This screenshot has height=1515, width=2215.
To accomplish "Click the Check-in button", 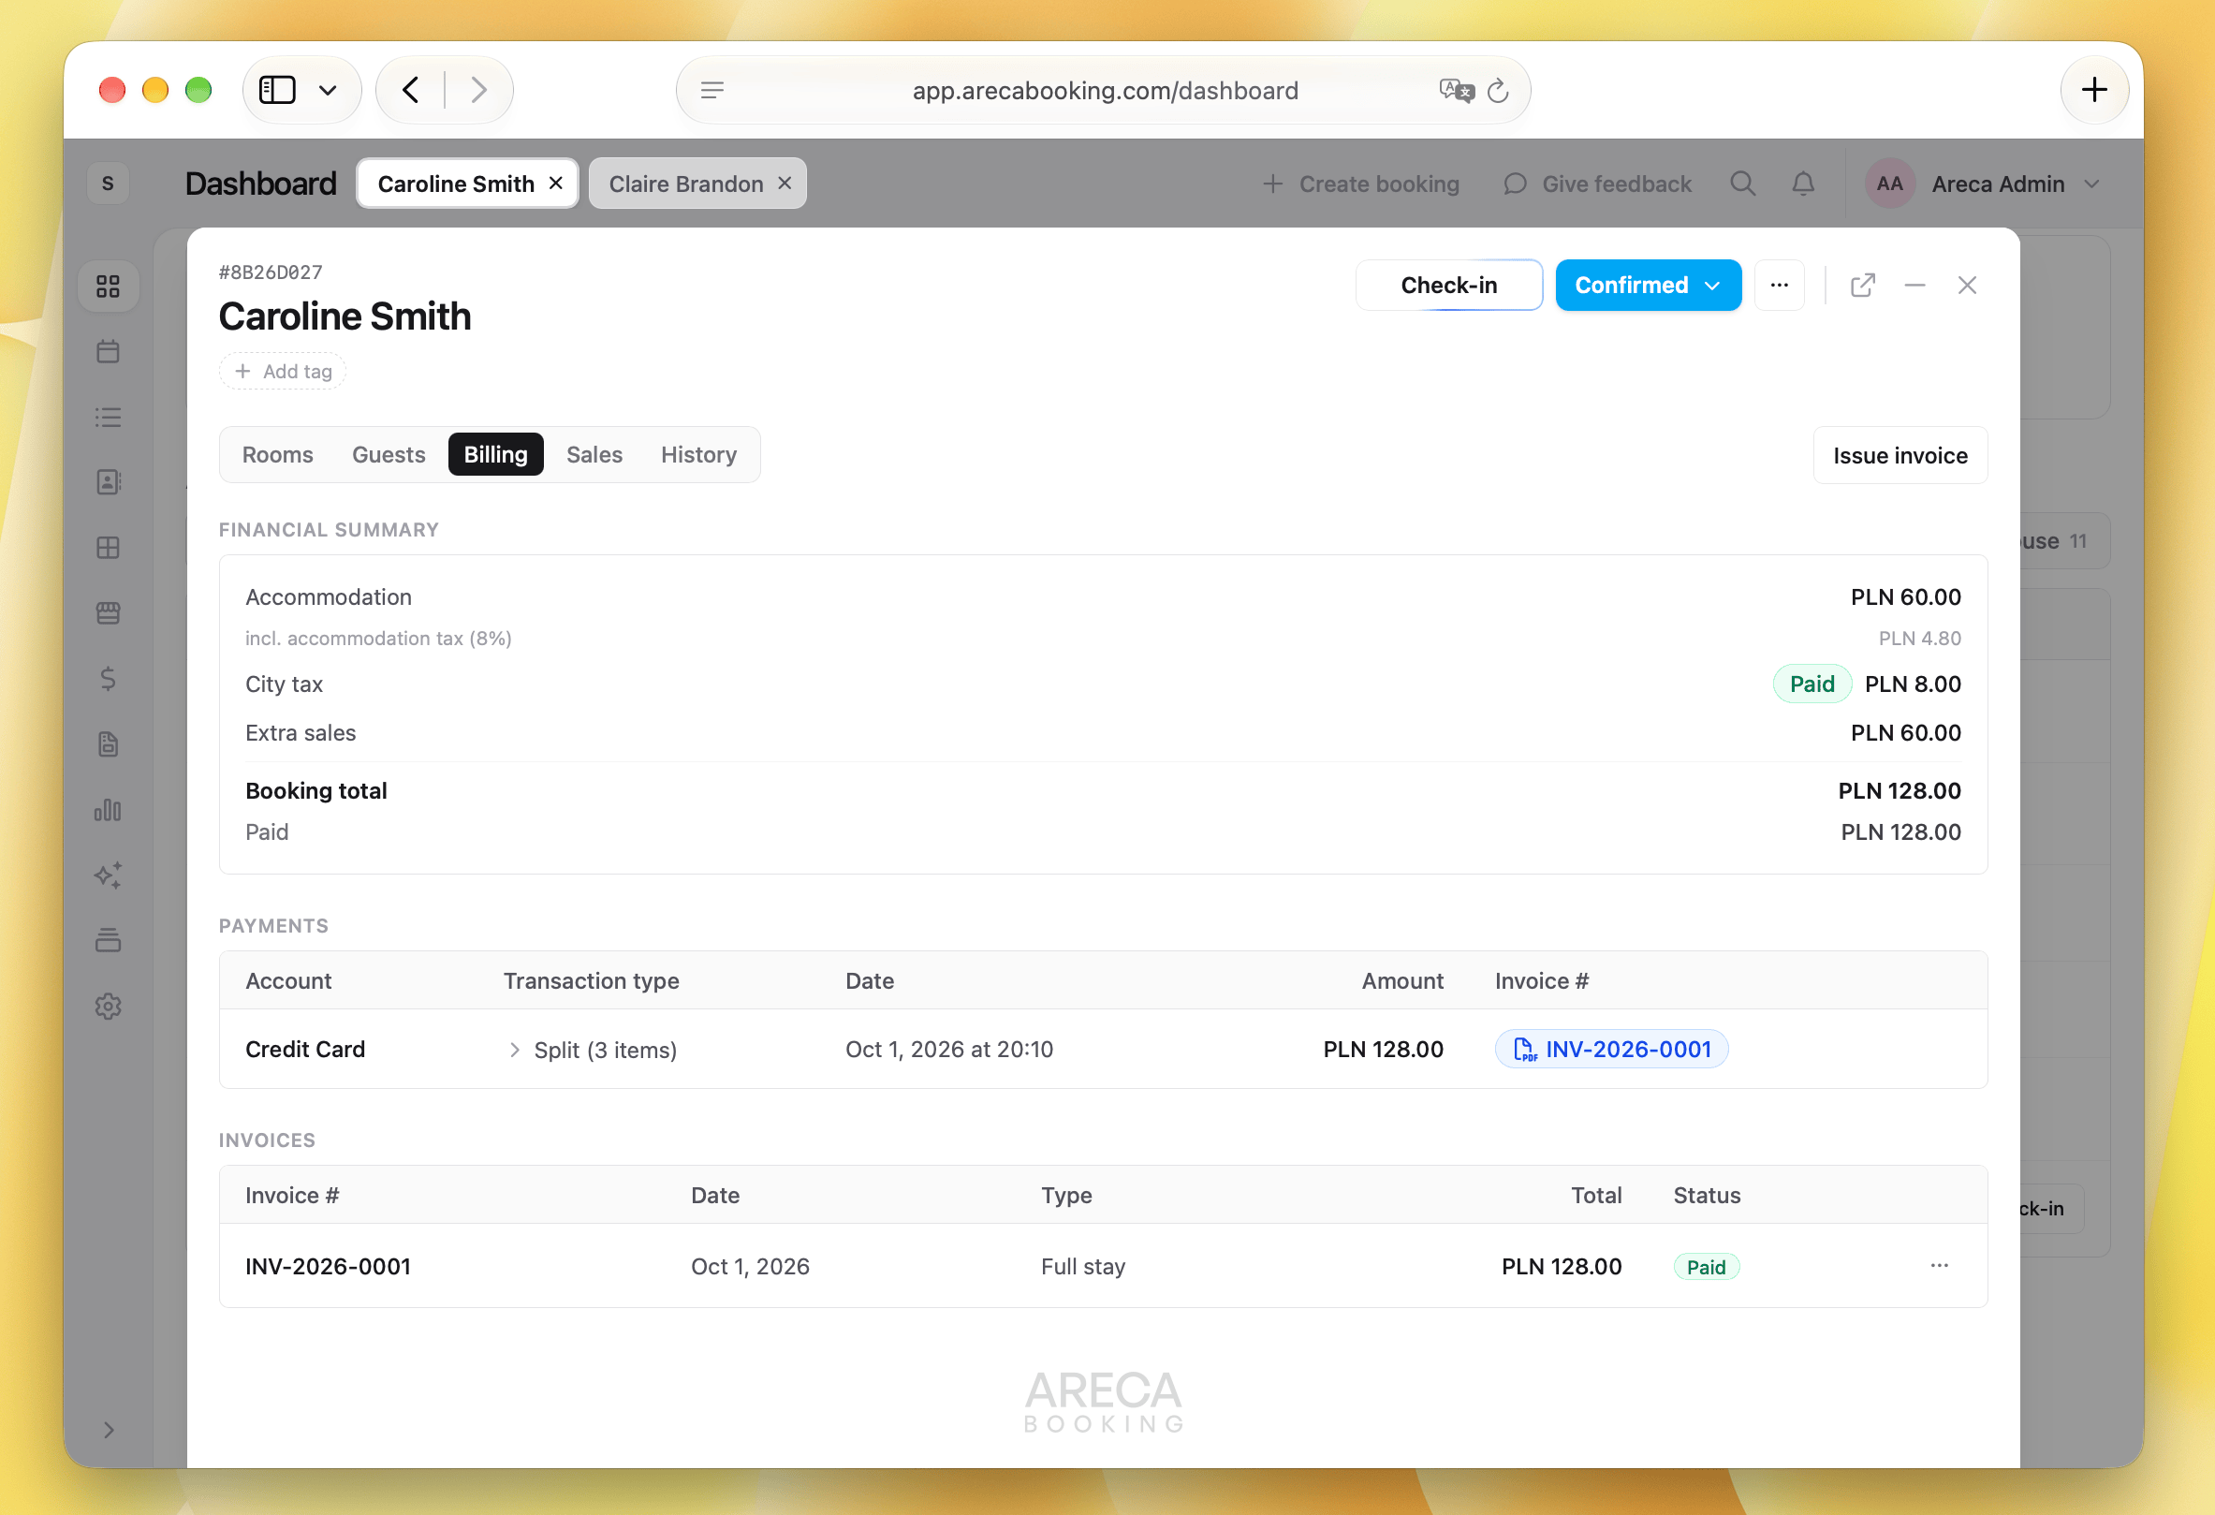I will pyautogui.click(x=1448, y=285).
